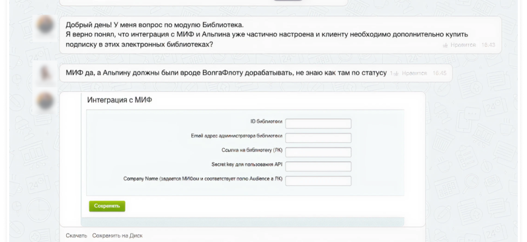
Task: Click the 16:43 message timestamp
Action: pyautogui.click(x=488, y=45)
